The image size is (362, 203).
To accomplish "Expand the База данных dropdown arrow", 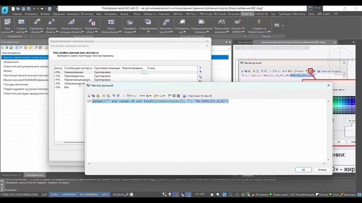I will [x=12, y=32].
